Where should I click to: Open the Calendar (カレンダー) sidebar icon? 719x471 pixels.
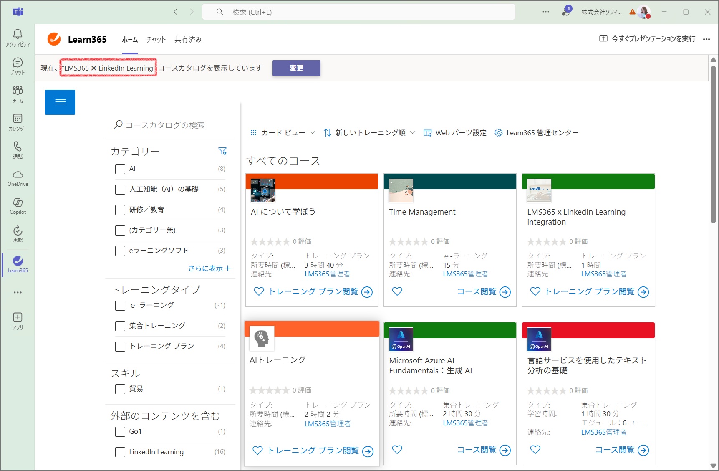[18, 122]
